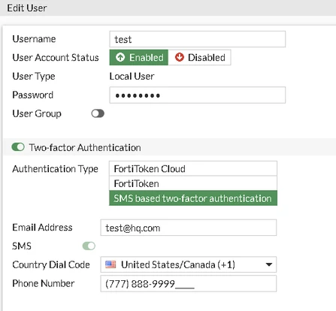Click the green up-arrow Enabled icon
336x311 pixels.
pos(120,57)
